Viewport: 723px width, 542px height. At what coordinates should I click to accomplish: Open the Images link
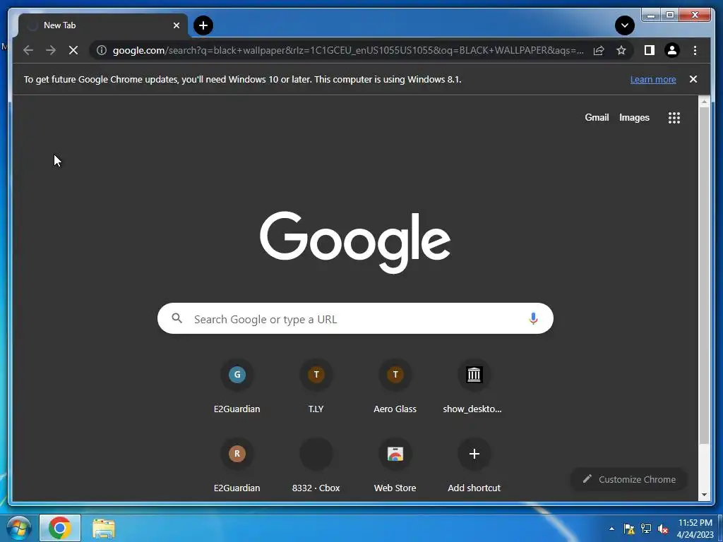[634, 118]
